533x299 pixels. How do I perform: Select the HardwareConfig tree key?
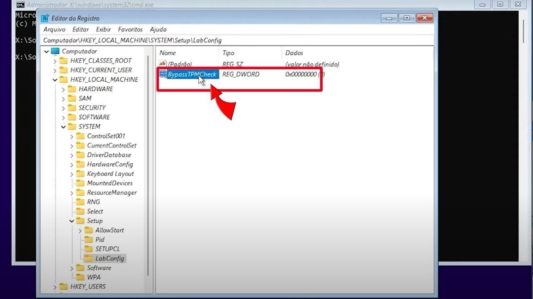click(x=110, y=164)
